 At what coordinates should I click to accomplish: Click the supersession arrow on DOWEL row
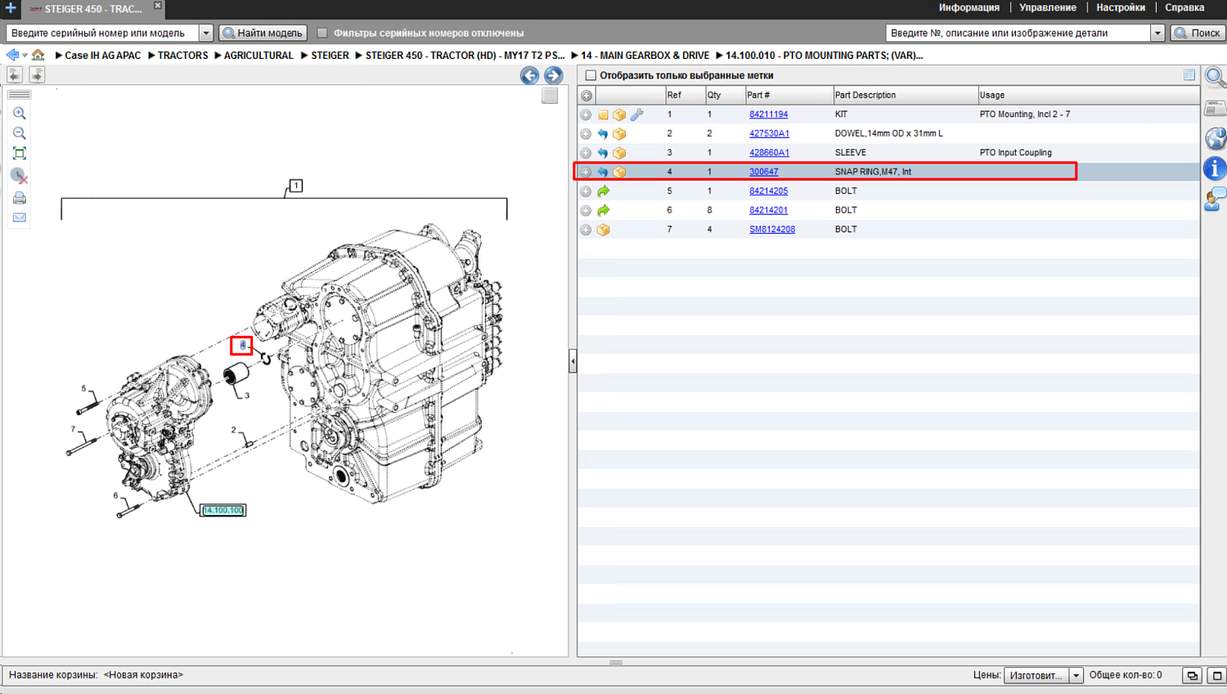click(x=603, y=133)
